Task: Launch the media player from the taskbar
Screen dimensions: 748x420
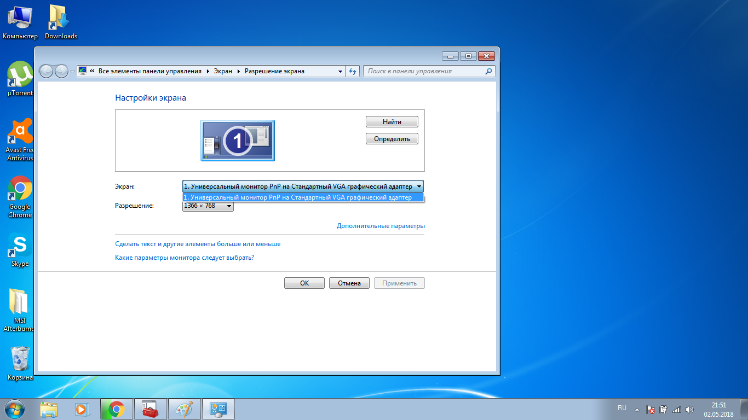Action: click(81, 409)
